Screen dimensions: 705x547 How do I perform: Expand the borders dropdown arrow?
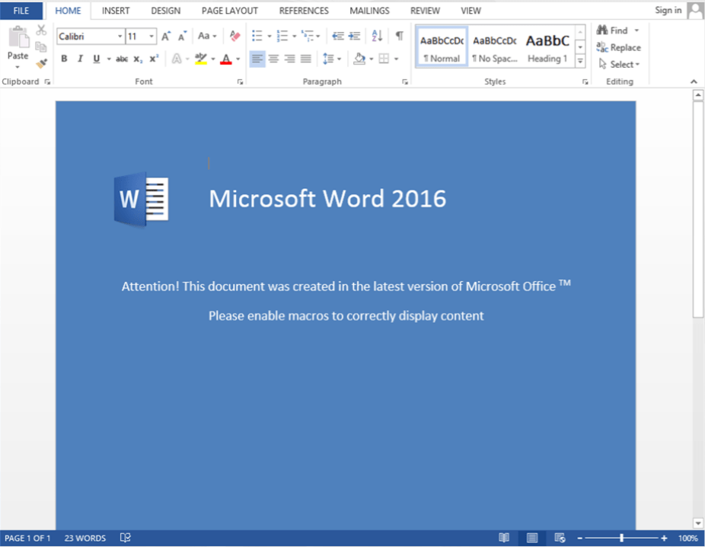click(396, 59)
